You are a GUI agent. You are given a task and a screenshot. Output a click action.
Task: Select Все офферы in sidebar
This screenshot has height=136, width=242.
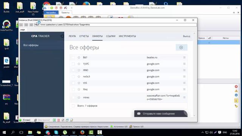pyautogui.click(x=31, y=45)
